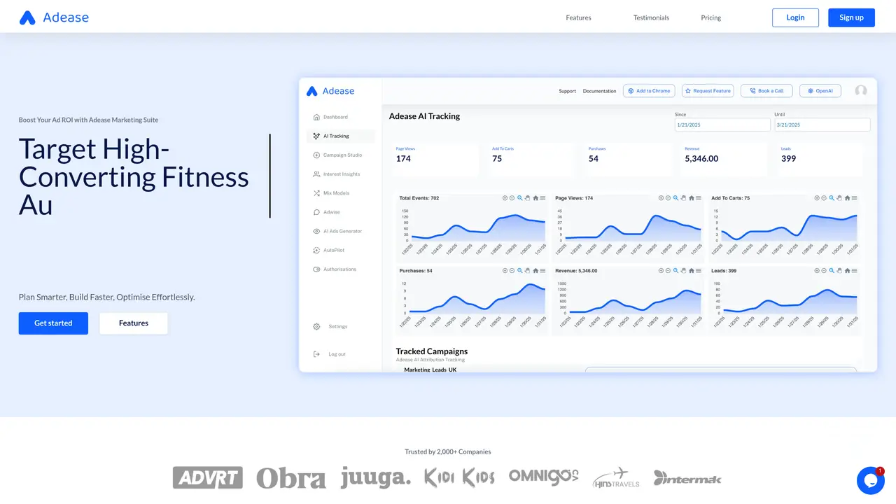The height and width of the screenshot is (504, 896).
Task: Activate selection zoom on the Leads chart
Action: pyautogui.click(x=832, y=270)
